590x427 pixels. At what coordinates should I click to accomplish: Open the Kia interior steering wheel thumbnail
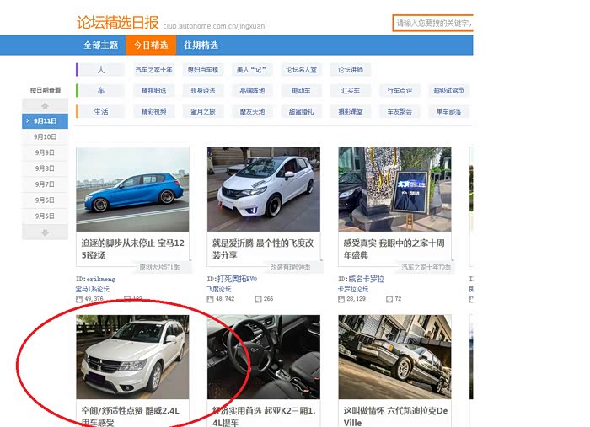coord(263,357)
